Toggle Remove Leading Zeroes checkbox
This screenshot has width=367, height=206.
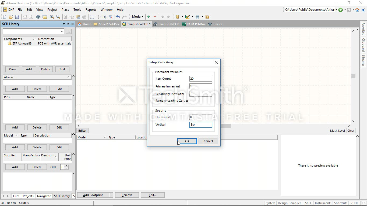coord(191,101)
